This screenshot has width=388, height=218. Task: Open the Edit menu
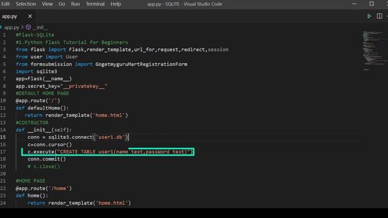pyautogui.click(x=5, y=4)
